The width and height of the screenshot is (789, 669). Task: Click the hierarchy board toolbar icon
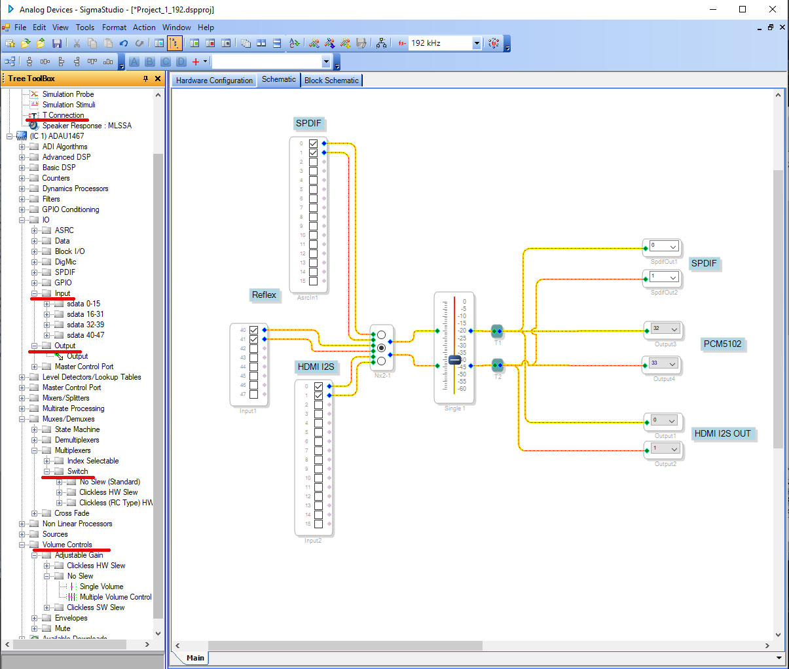(382, 43)
